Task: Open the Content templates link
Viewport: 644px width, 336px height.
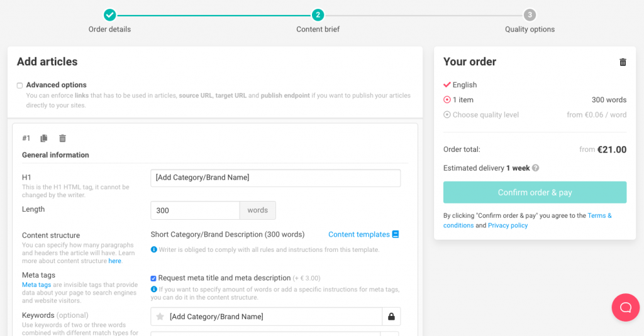Action: coord(358,234)
